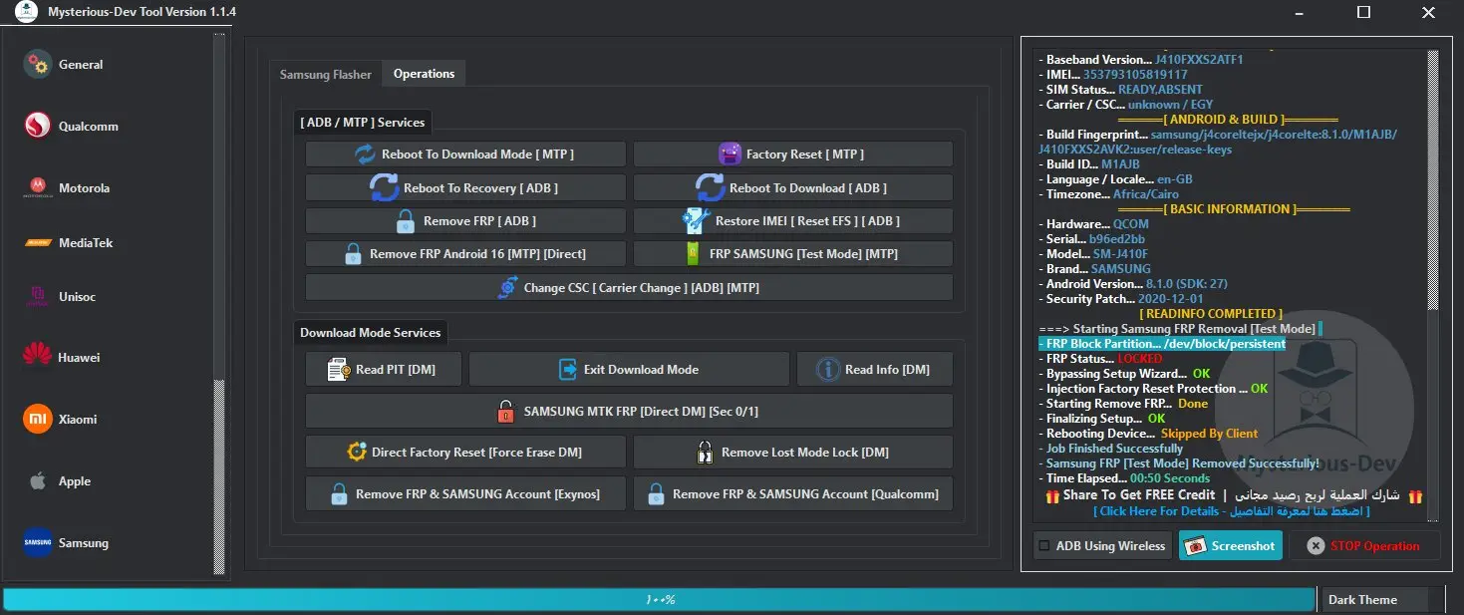1464x615 pixels.
Task: Open the General section gears icon
Action: (x=38, y=65)
